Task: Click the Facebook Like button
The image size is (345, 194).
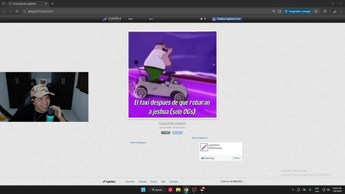Action: coord(177,133)
